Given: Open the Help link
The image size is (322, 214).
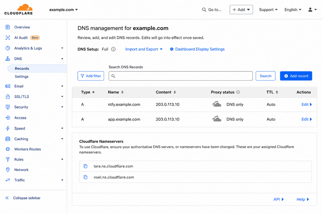Looking at the screenshot, I should click(x=303, y=199).
